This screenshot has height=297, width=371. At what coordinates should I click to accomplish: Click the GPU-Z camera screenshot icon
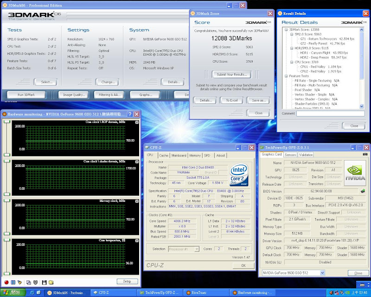point(365,154)
